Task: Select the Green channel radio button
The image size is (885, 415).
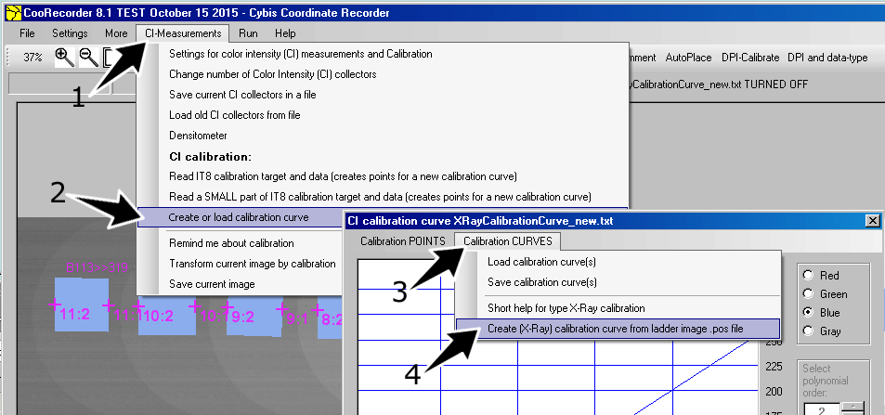Action: [x=808, y=294]
